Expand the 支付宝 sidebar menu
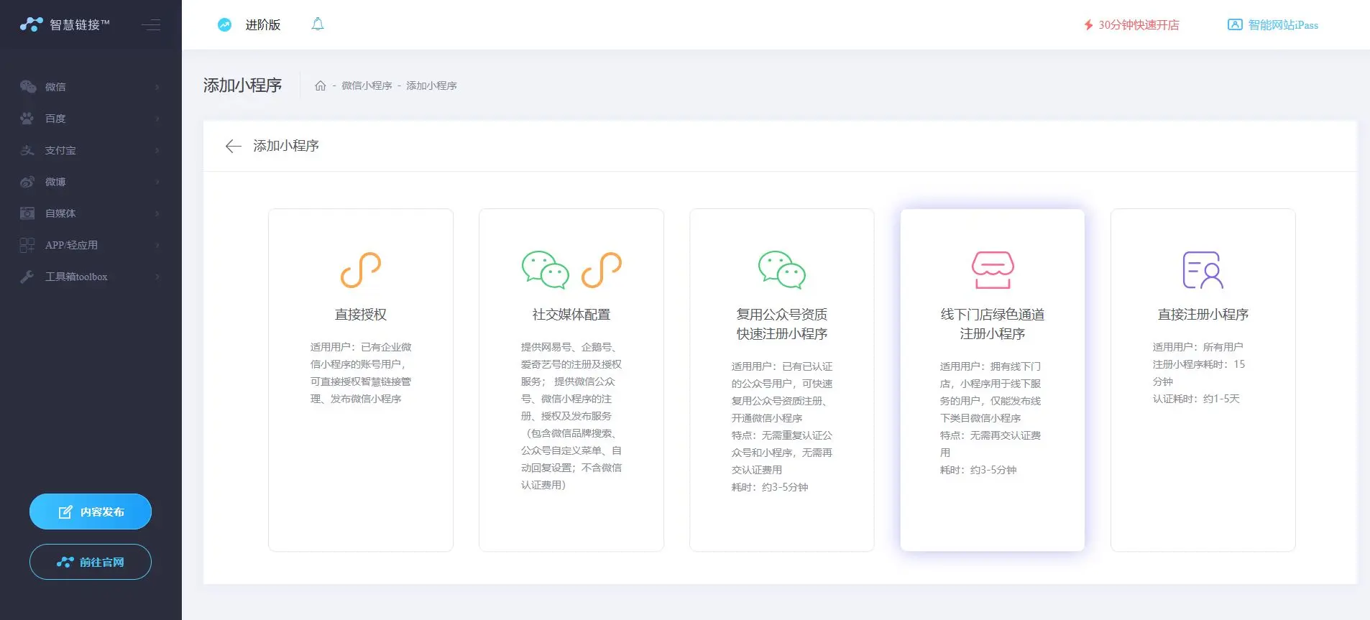The image size is (1370, 620). [x=90, y=150]
